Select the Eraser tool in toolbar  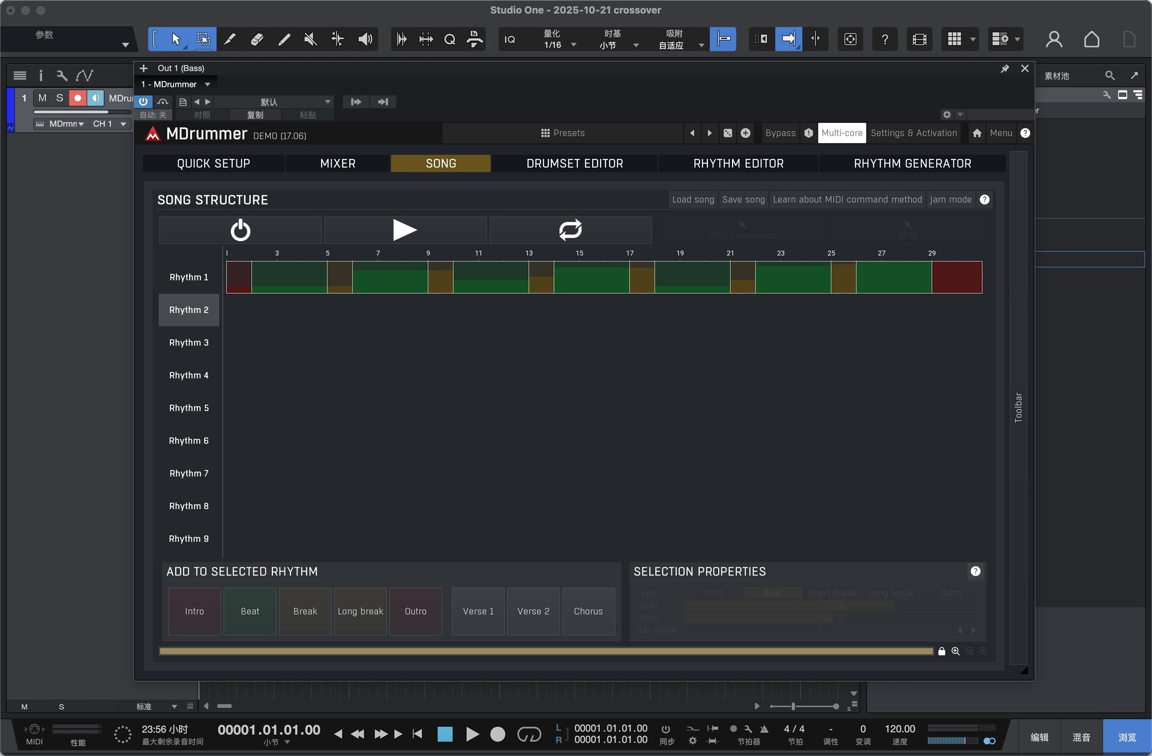point(257,40)
